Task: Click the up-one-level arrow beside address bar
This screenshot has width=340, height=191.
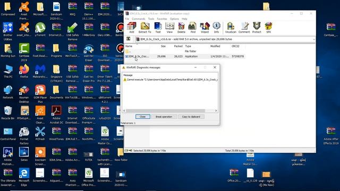Action: (x=129, y=39)
